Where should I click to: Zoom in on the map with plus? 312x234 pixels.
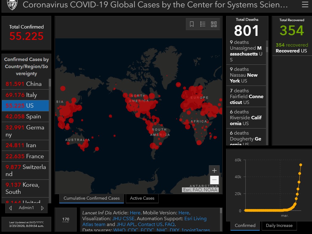click(x=214, y=171)
